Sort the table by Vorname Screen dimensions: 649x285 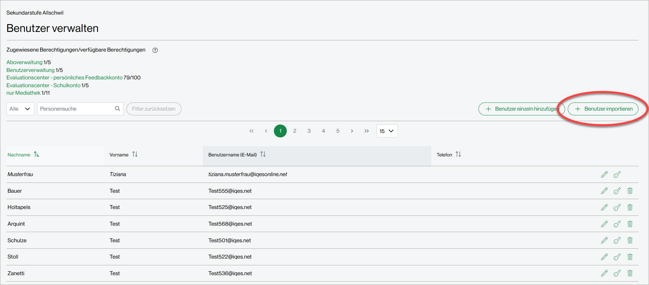click(x=135, y=154)
